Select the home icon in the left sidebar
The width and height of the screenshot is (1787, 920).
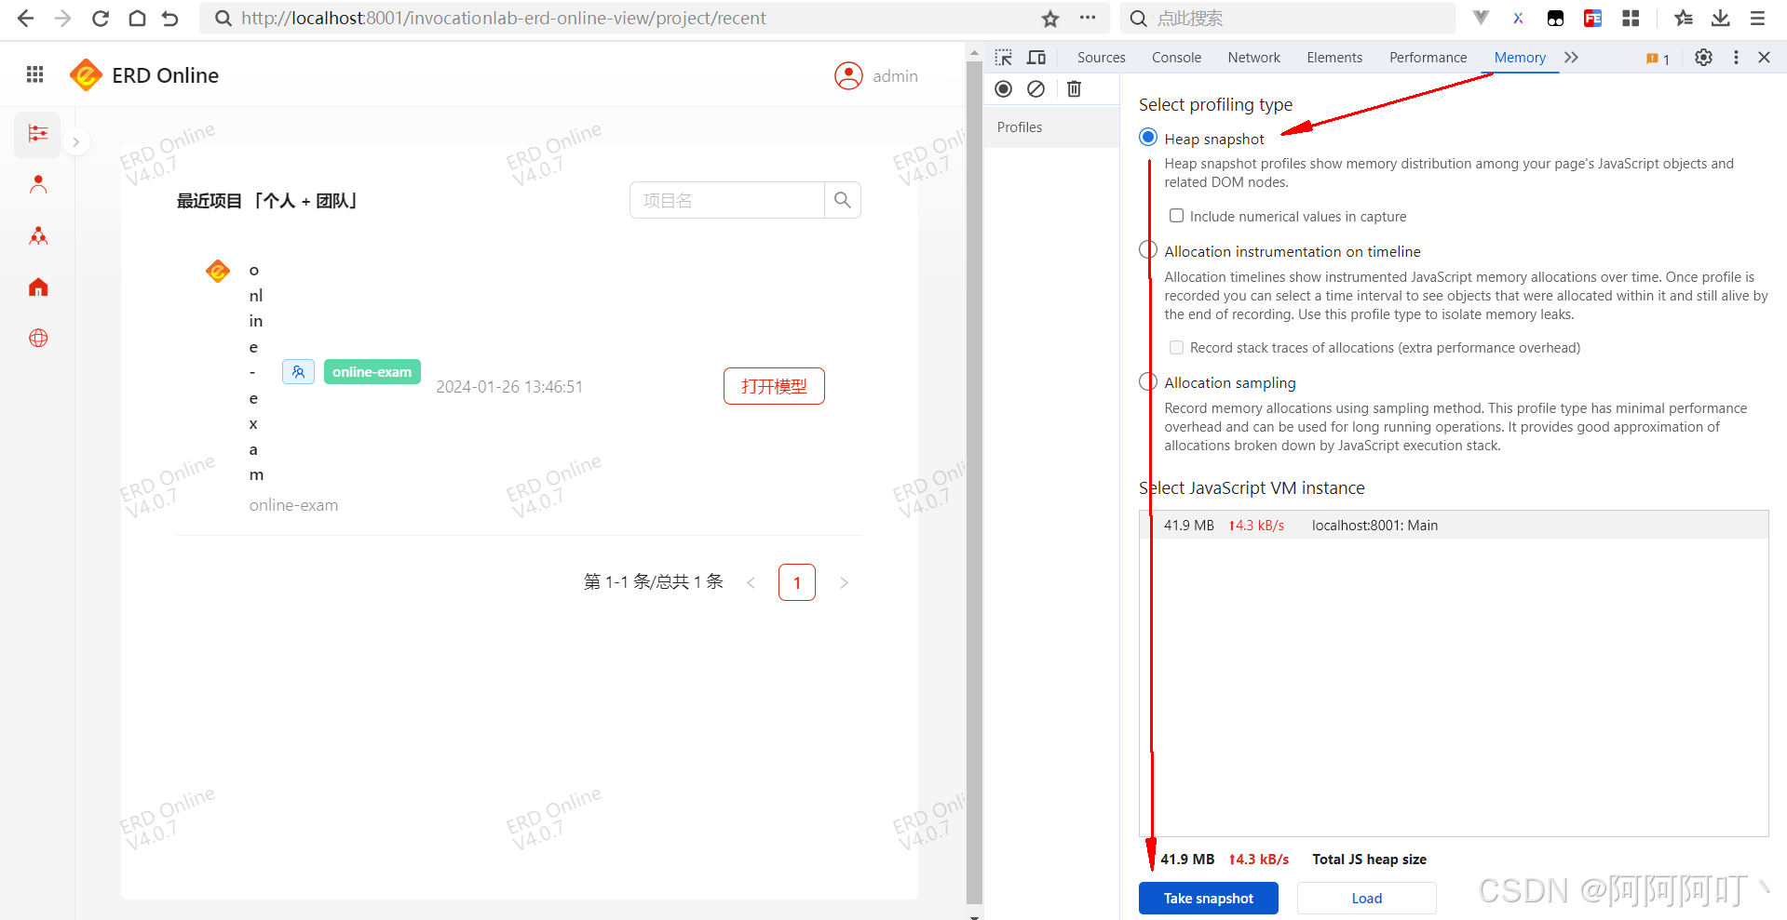click(x=37, y=287)
